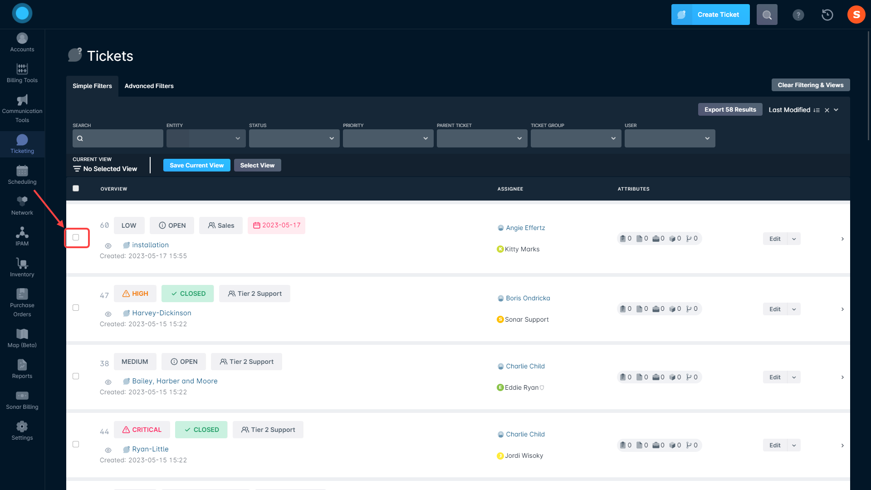Image resolution: width=871 pixels, height=490 pixels.
Task: Open Map (Beta) section
Action: click(x=22, y=338)
